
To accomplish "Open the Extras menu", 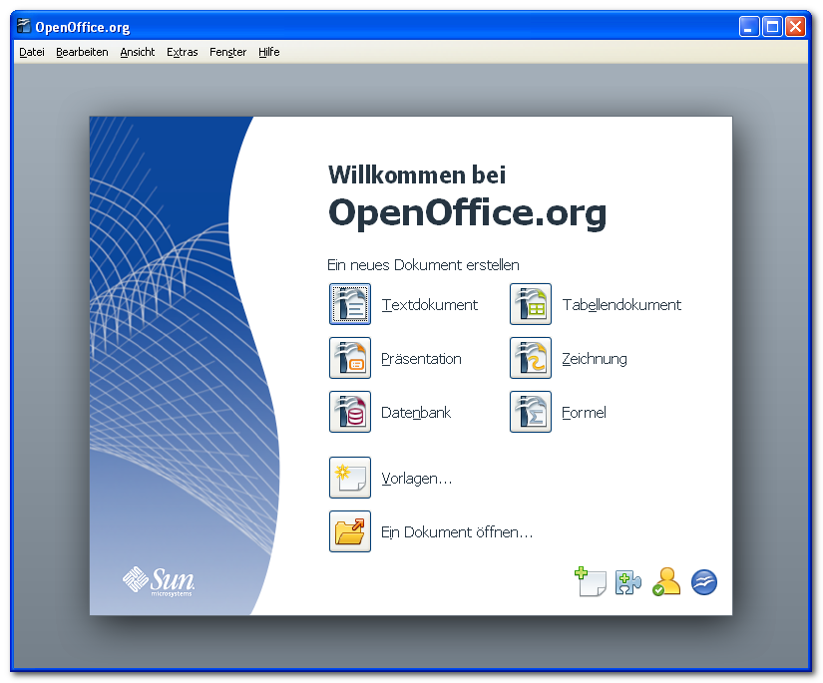I will pos(183,52).
